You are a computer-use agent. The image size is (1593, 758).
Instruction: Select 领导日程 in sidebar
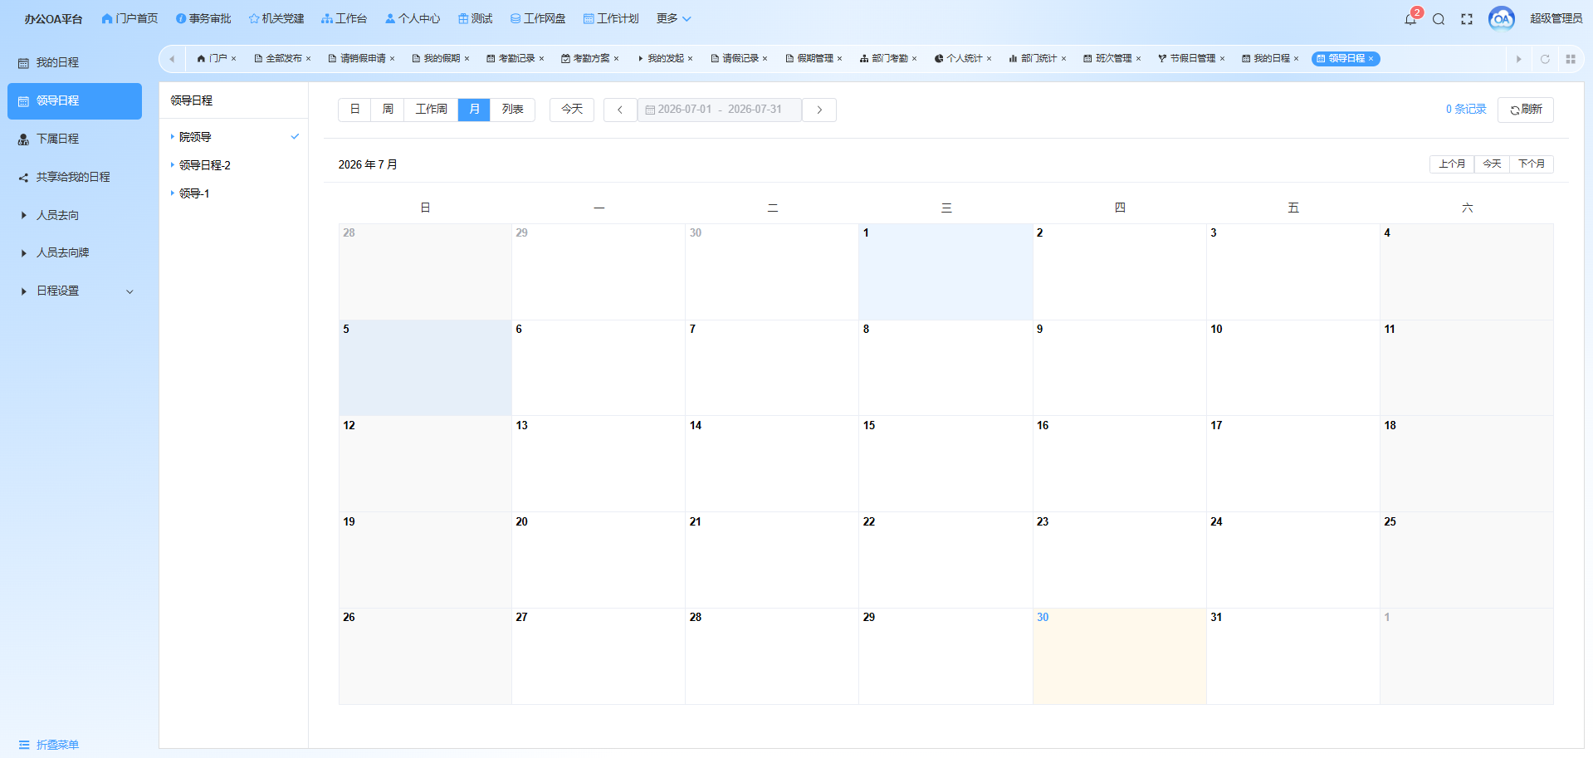(x=75, y=101)
